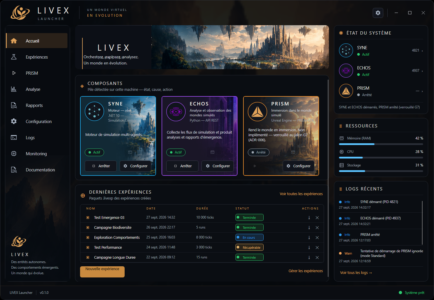434x300 pixels.
Task: Start PRISM with the play icon
Action: pyautogui.click(x=255, y=166)
